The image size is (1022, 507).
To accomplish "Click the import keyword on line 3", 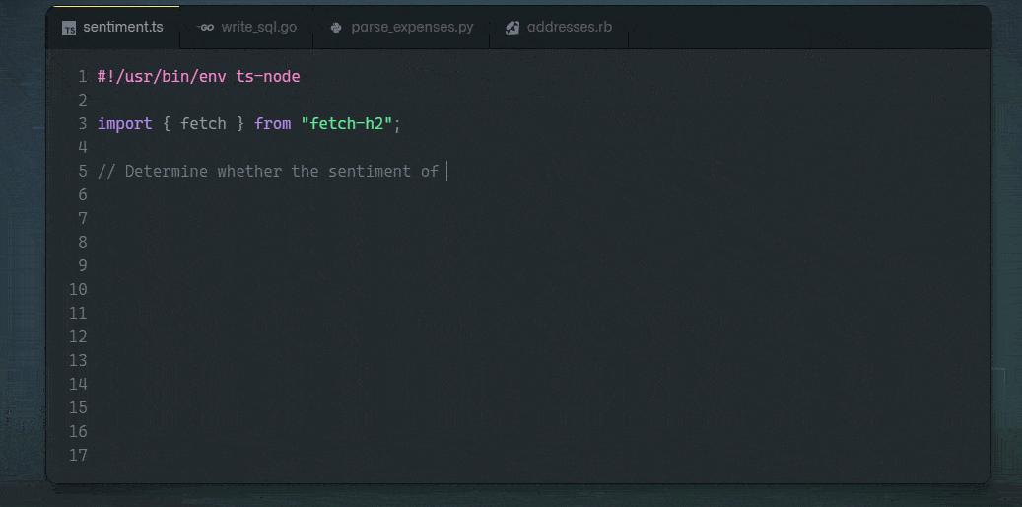I will (x=124, y=124).
